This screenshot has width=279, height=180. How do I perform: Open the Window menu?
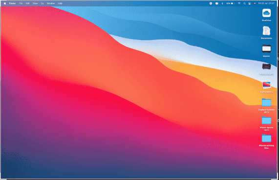pos(51,3)
